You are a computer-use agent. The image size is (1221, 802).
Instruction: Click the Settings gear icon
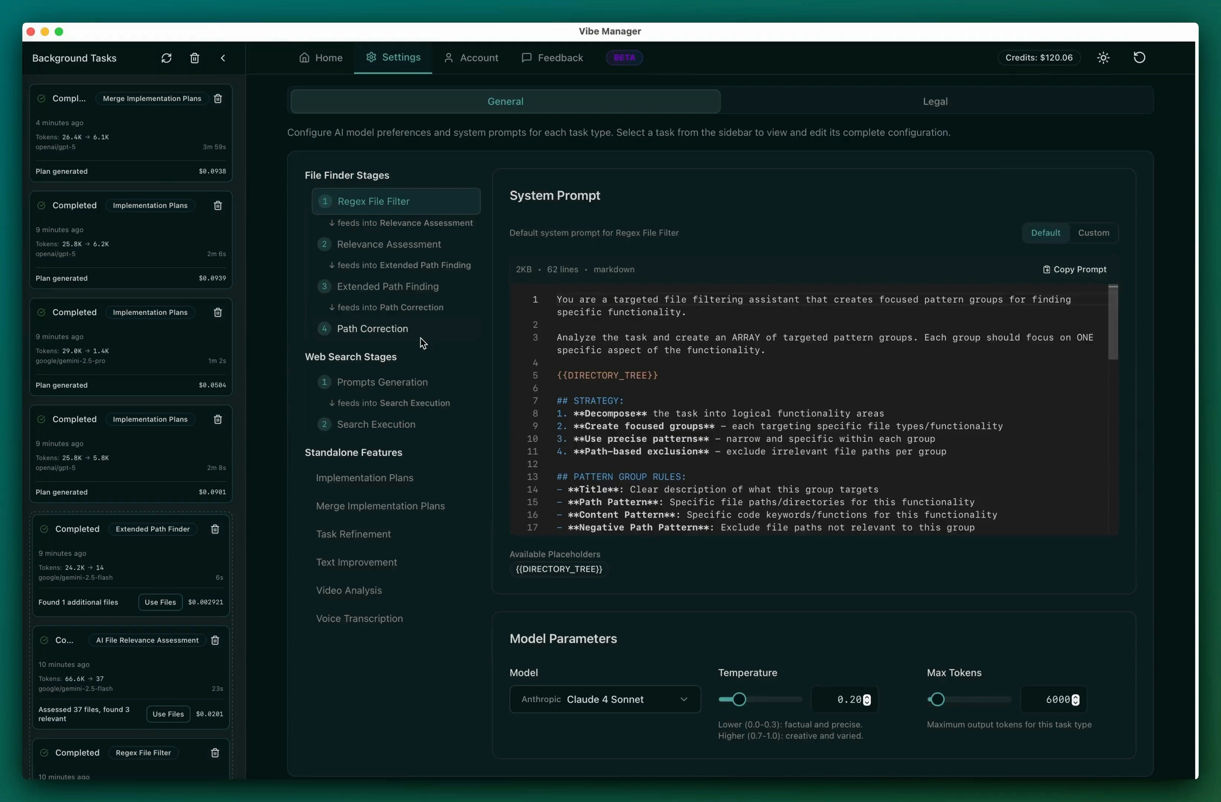tap(371, 57)
